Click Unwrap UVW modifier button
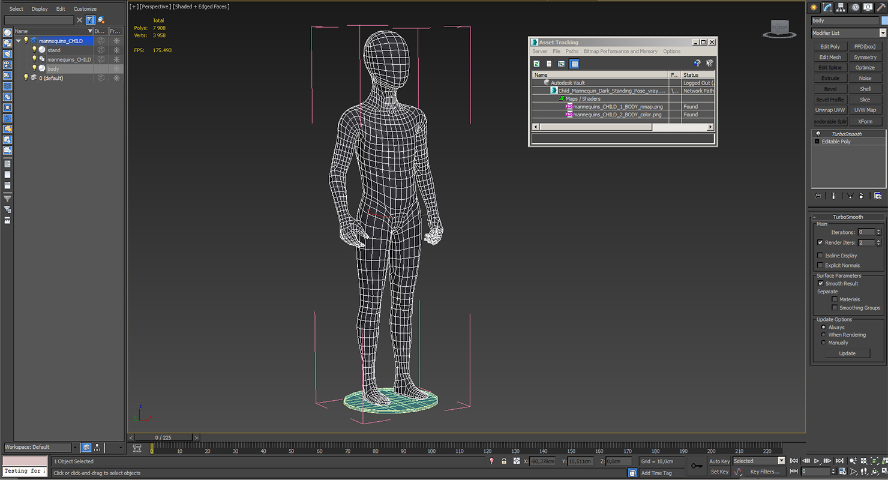888x480 pixels. (x=830, y=110)
